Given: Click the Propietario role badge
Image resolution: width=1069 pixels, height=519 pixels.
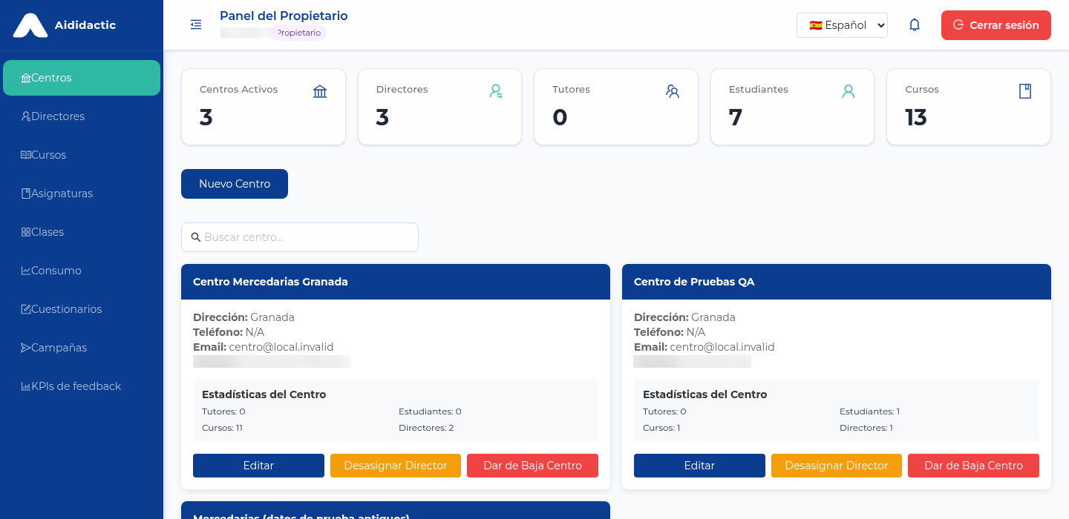Looking at the screenshot, I should point(298,33).
